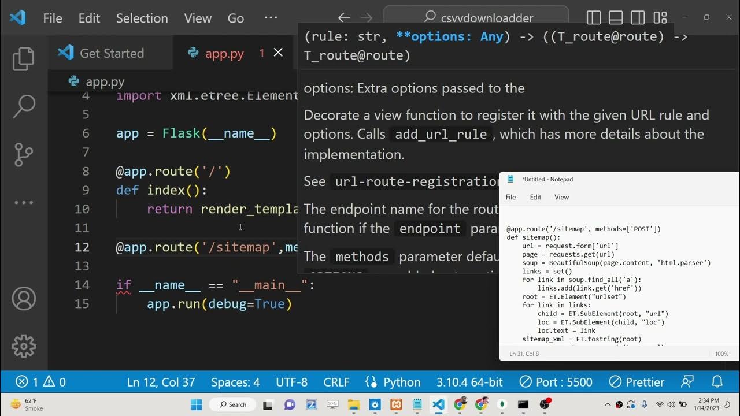Toggle the primary side bar layout
This screenshot has height=416, width=740.
(594, 18)
